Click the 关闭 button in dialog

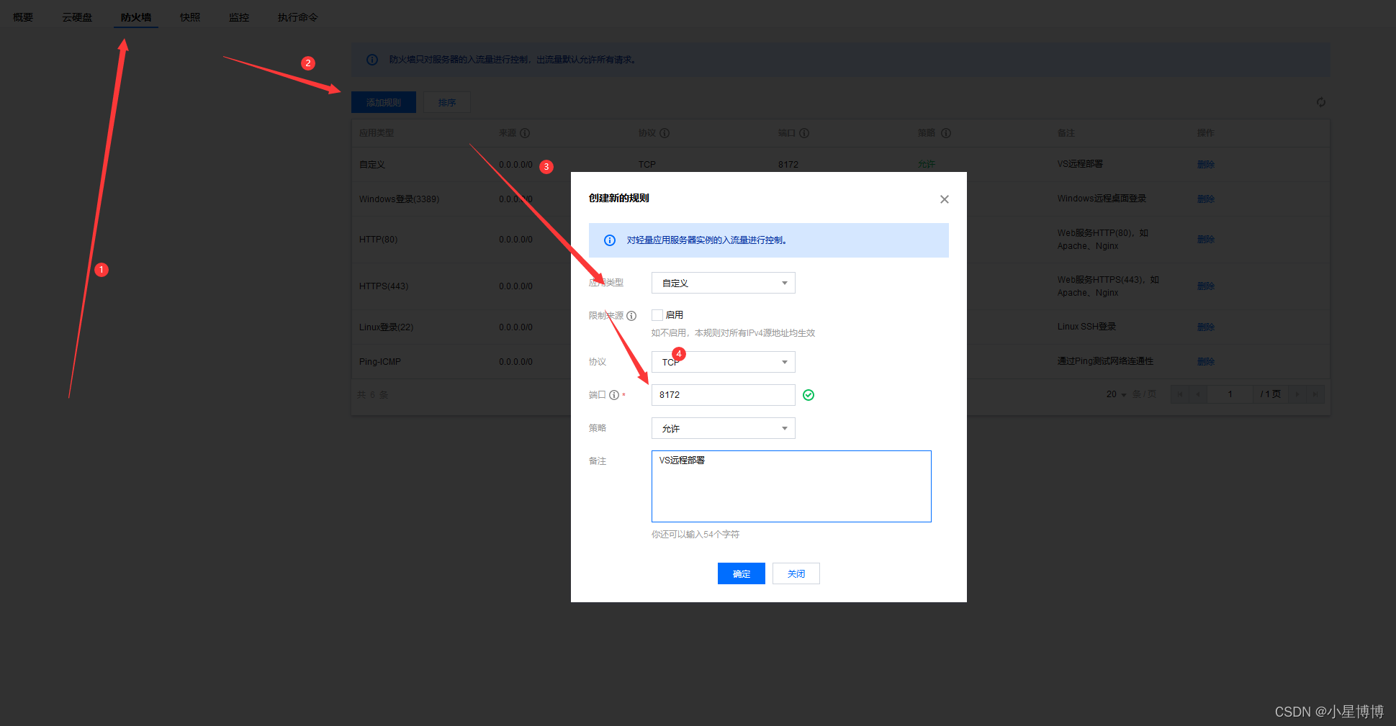pyautogui.click(x=796, y=573)
